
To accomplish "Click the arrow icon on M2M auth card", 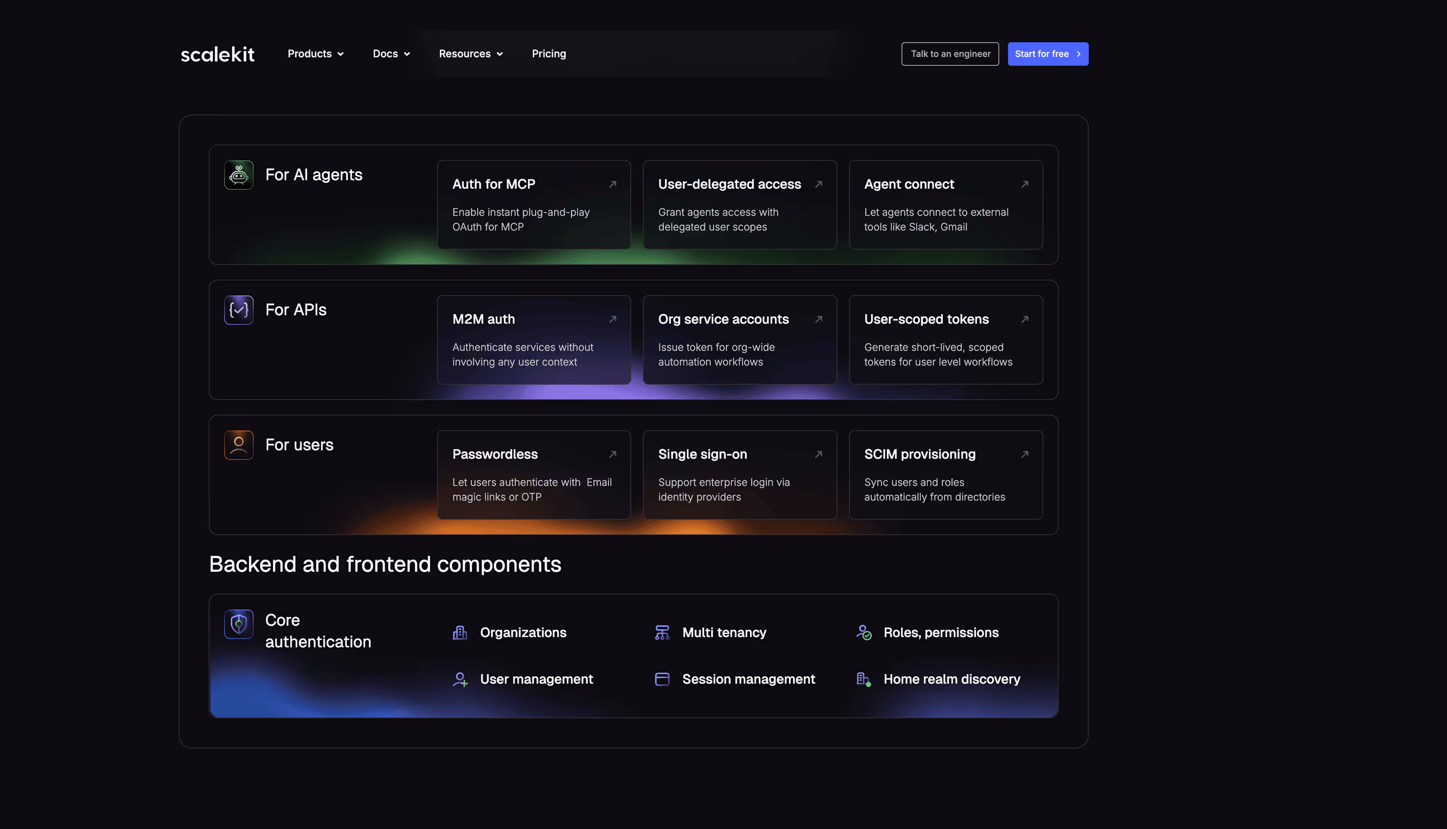I will coord(612,319).
